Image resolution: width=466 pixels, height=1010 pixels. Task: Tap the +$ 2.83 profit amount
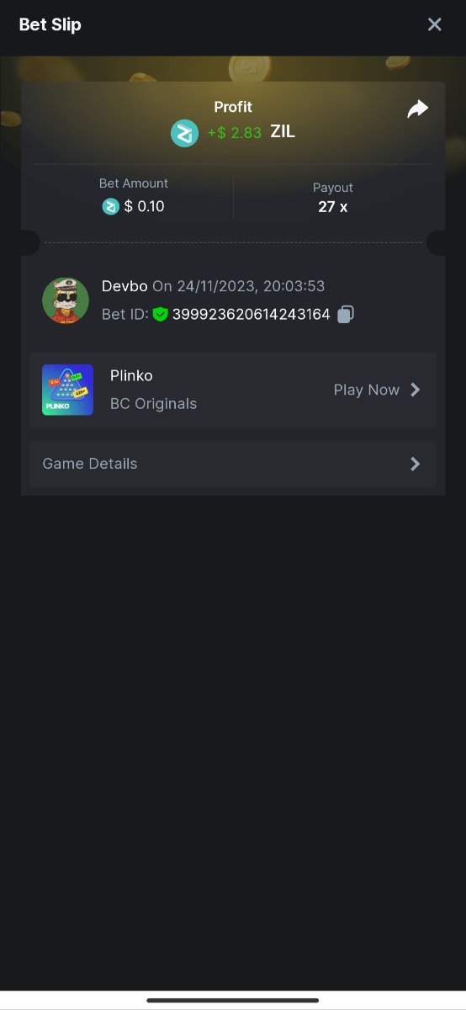click(234, 133)
